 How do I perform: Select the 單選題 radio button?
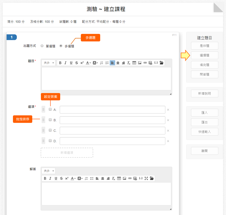pos(42,46)
